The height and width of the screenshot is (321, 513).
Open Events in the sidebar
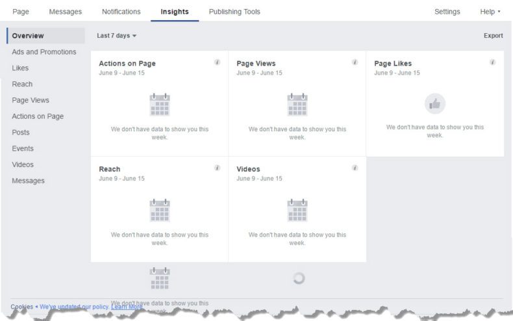(23, 148)
